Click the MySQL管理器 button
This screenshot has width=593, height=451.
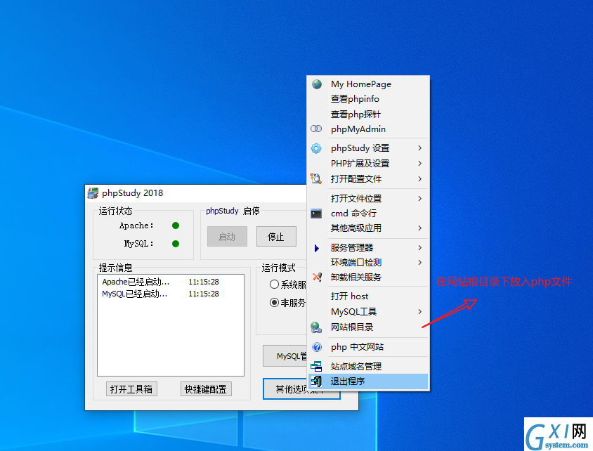pos(285,356)
